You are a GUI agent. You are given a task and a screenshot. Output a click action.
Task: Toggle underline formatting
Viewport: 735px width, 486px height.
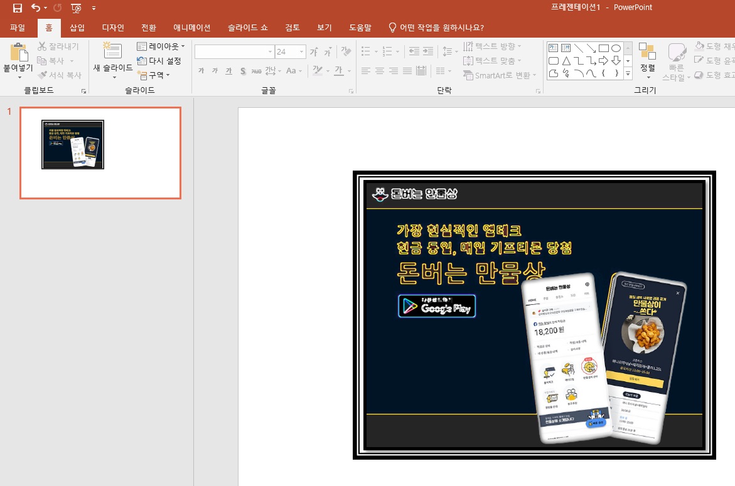point(228,71)
